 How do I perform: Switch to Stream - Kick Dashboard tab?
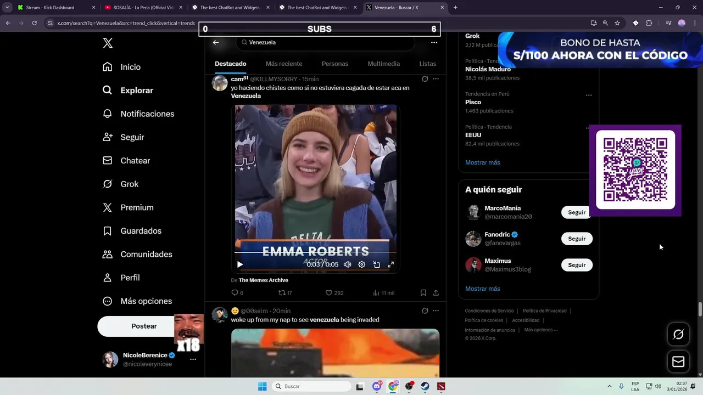point(57,8)
